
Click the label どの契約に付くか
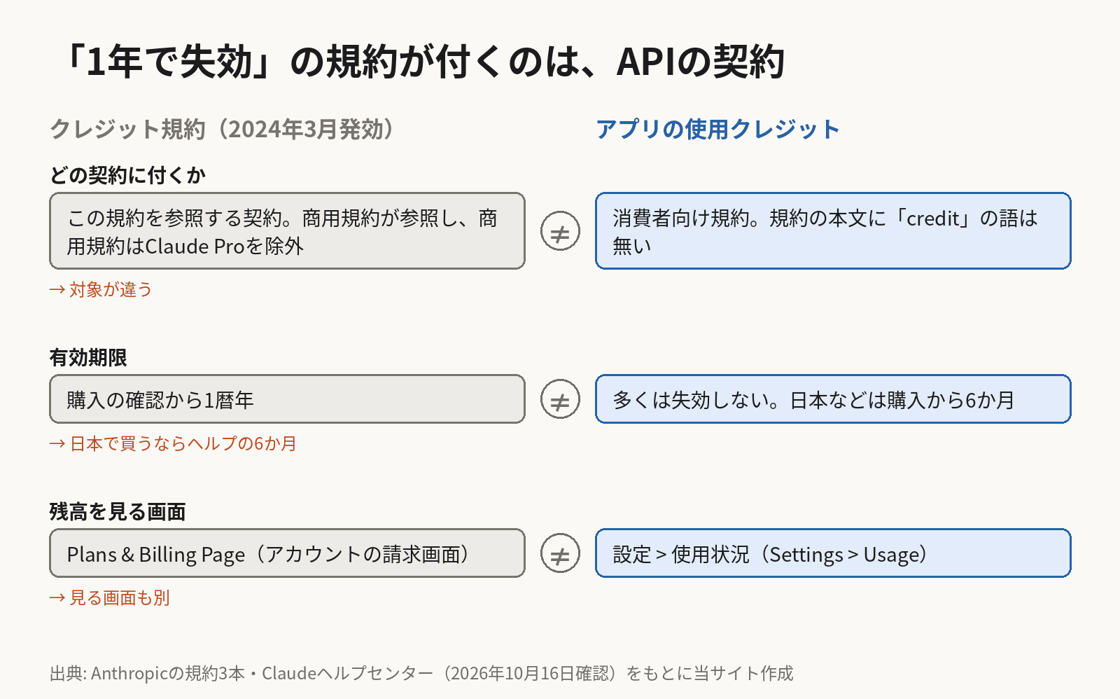[127, 175]
